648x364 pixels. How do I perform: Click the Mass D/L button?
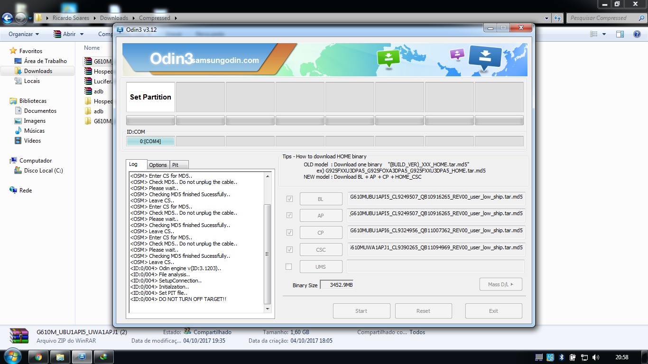pos(500,284)
